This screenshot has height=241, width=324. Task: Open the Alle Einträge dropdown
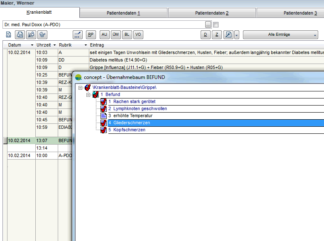point(280,34)
